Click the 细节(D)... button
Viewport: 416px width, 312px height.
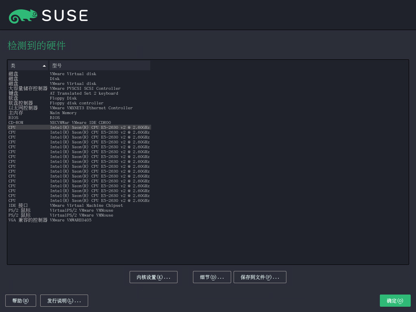click(x=212, y=277)
